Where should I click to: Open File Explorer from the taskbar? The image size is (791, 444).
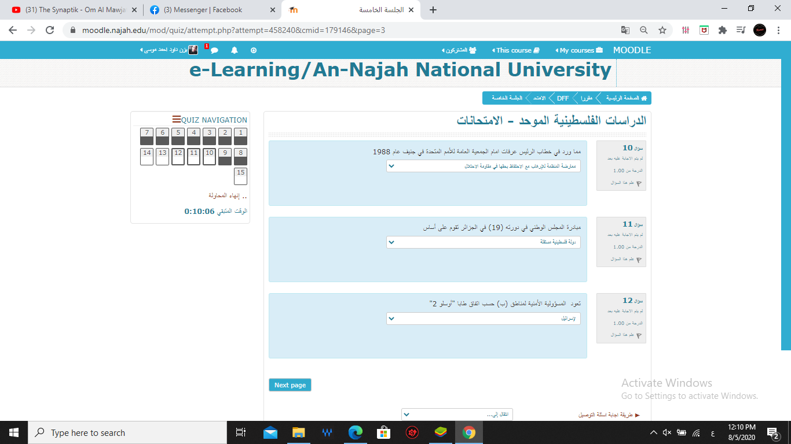click(x=298, y=432)
